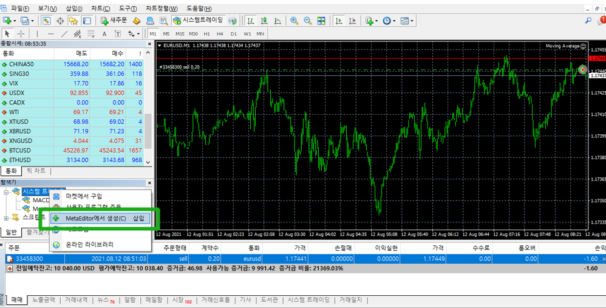This screenshot has width=606, height=308.
Task: Expand the 스크립트 tree node
Action: (x=6, y=218)
